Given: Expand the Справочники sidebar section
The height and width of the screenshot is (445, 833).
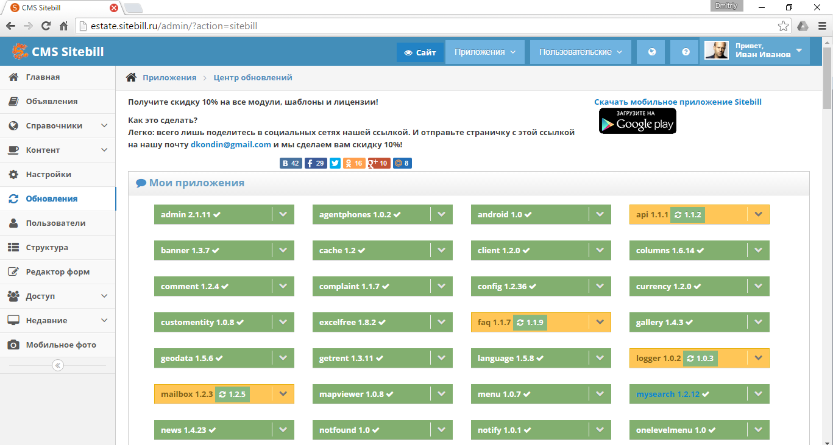Looking at the screenshot, I should (58, 126).
